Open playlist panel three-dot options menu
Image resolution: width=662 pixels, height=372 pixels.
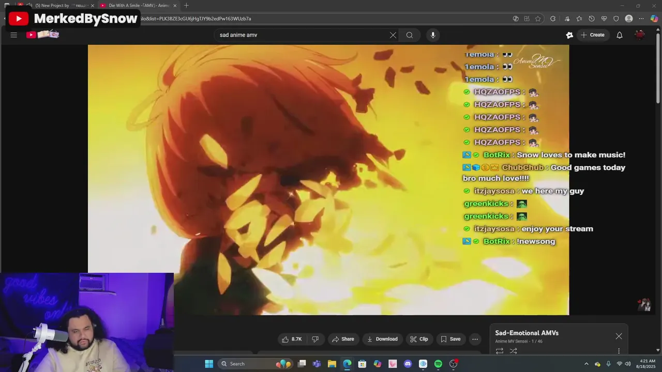pyautogui.click(x=619, y=351)
